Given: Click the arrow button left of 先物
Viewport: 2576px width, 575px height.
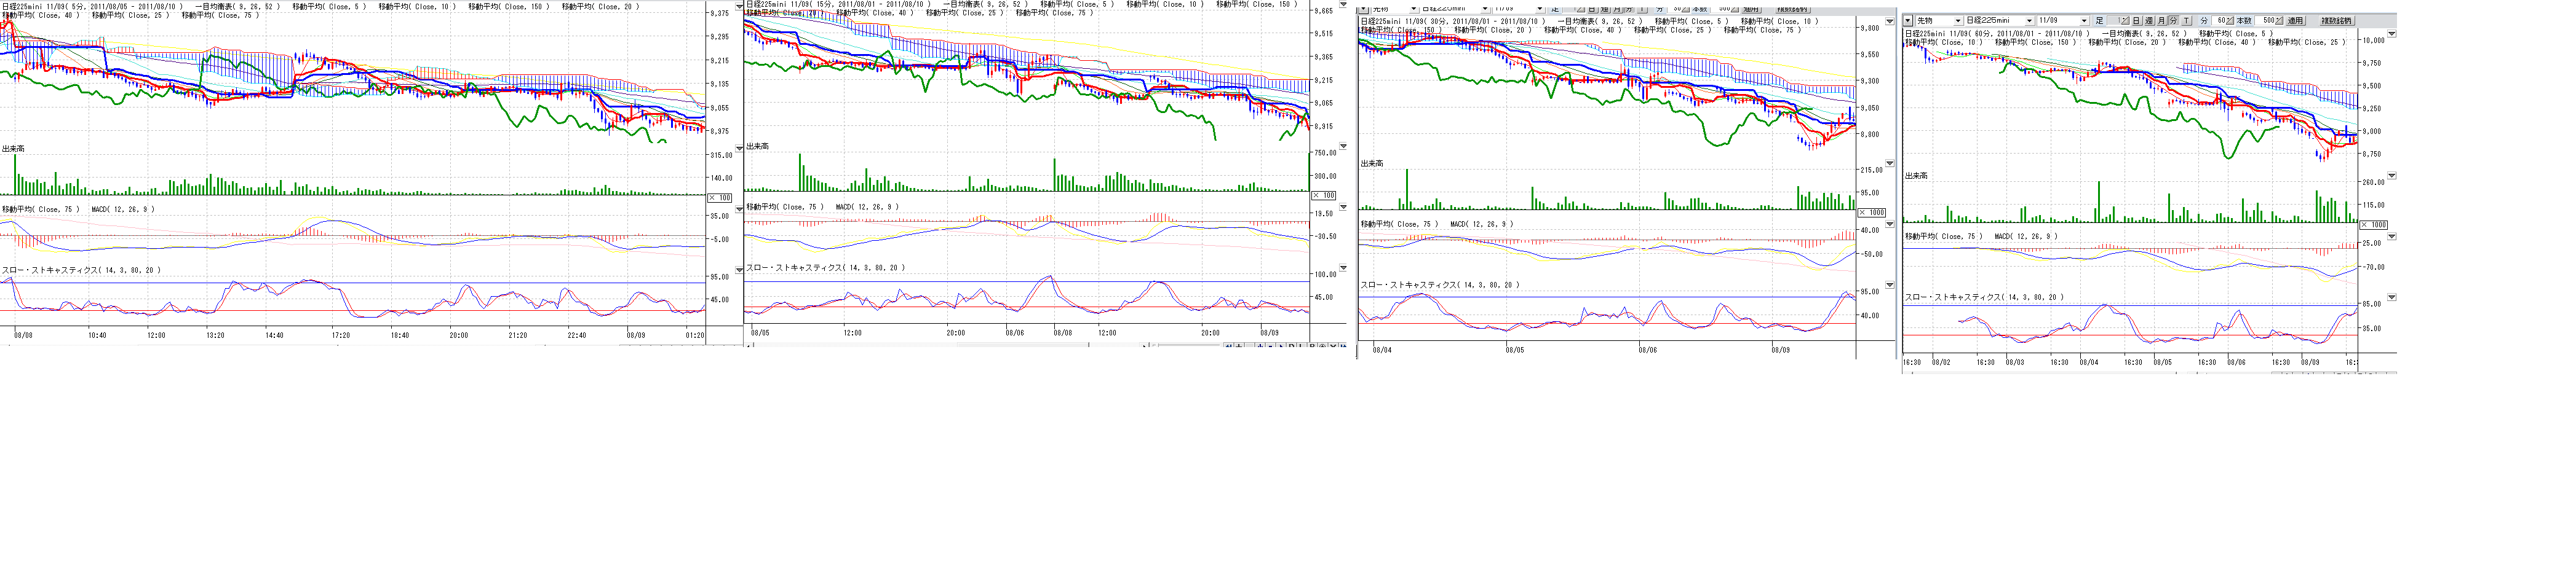Looking at the screenshot, I should pos(1908,20).
